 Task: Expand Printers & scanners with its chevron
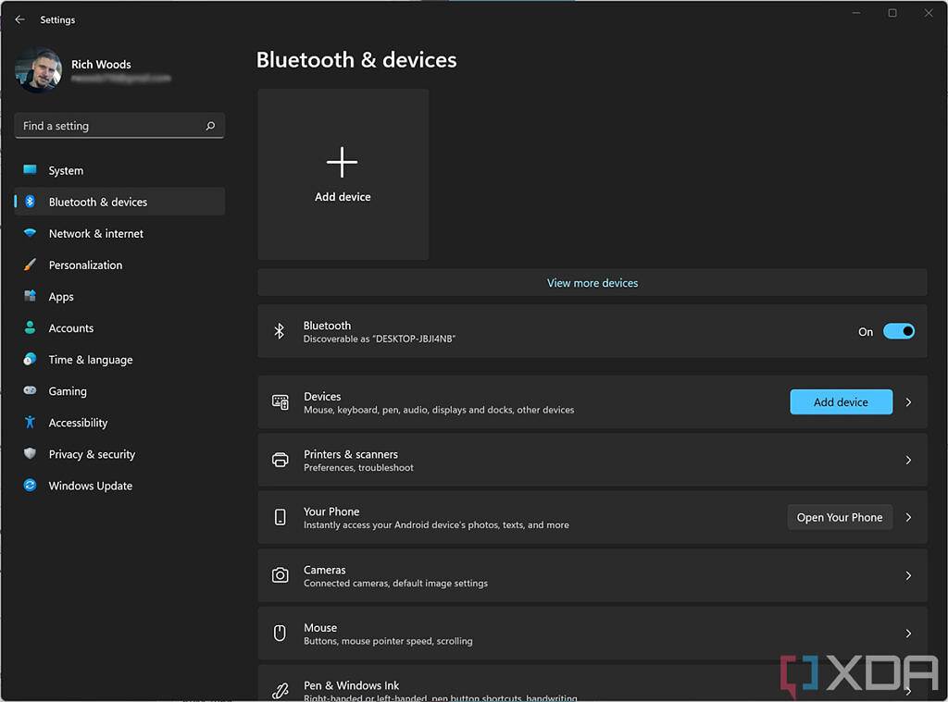coord(908,460)
